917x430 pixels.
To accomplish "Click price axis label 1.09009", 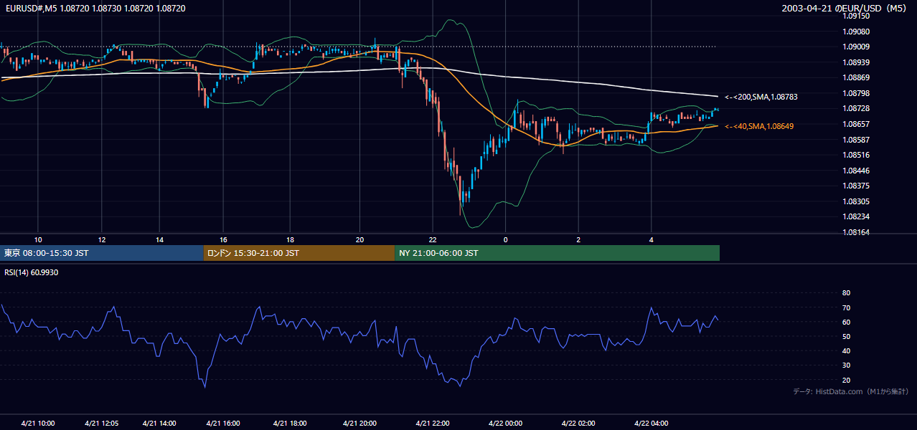I will pyautogui.click(x=856, y=47).
